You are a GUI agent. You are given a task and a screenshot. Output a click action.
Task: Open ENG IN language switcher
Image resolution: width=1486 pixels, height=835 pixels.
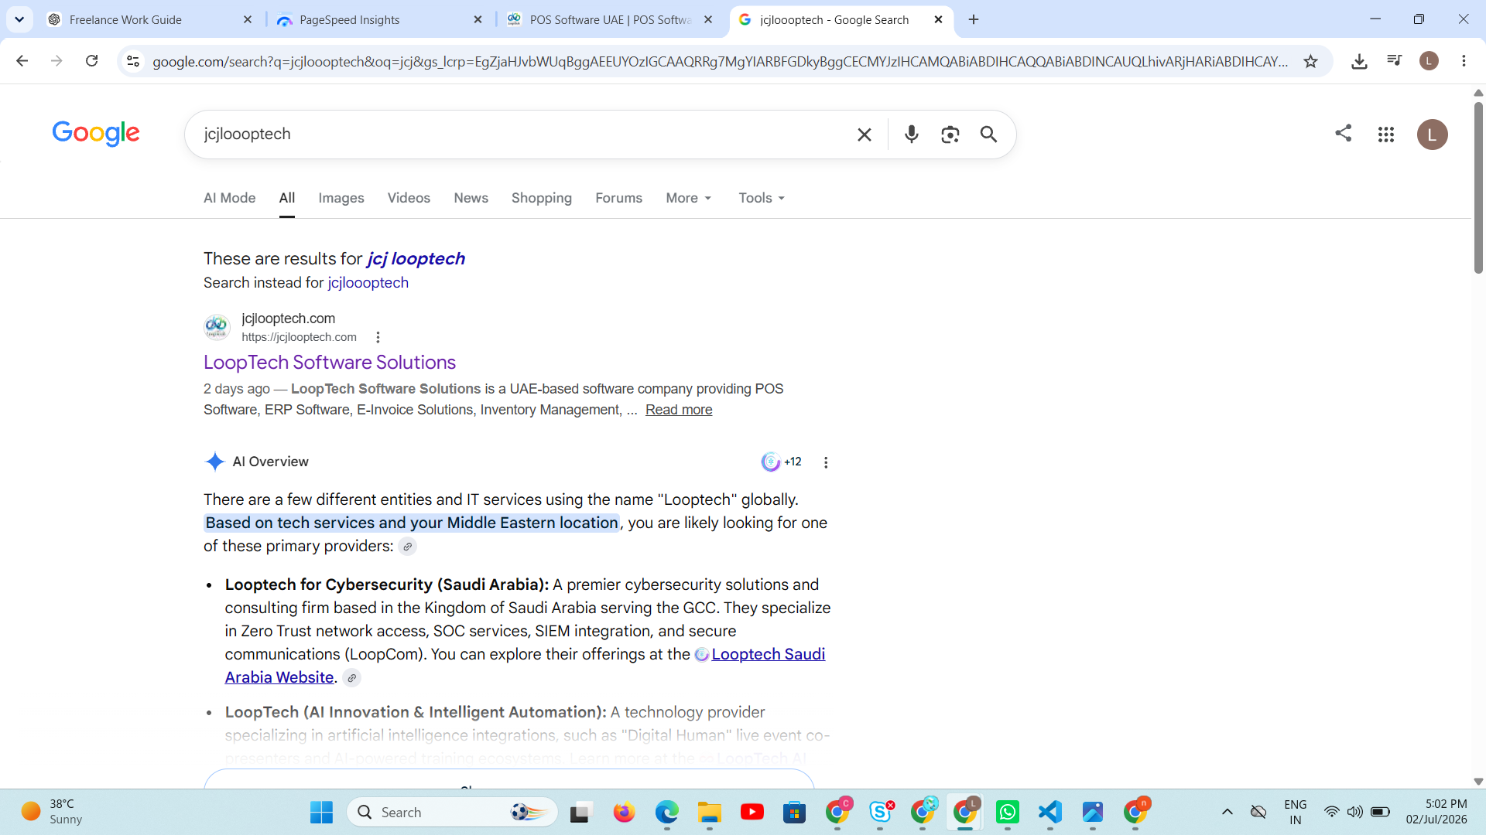[1295, 812]
